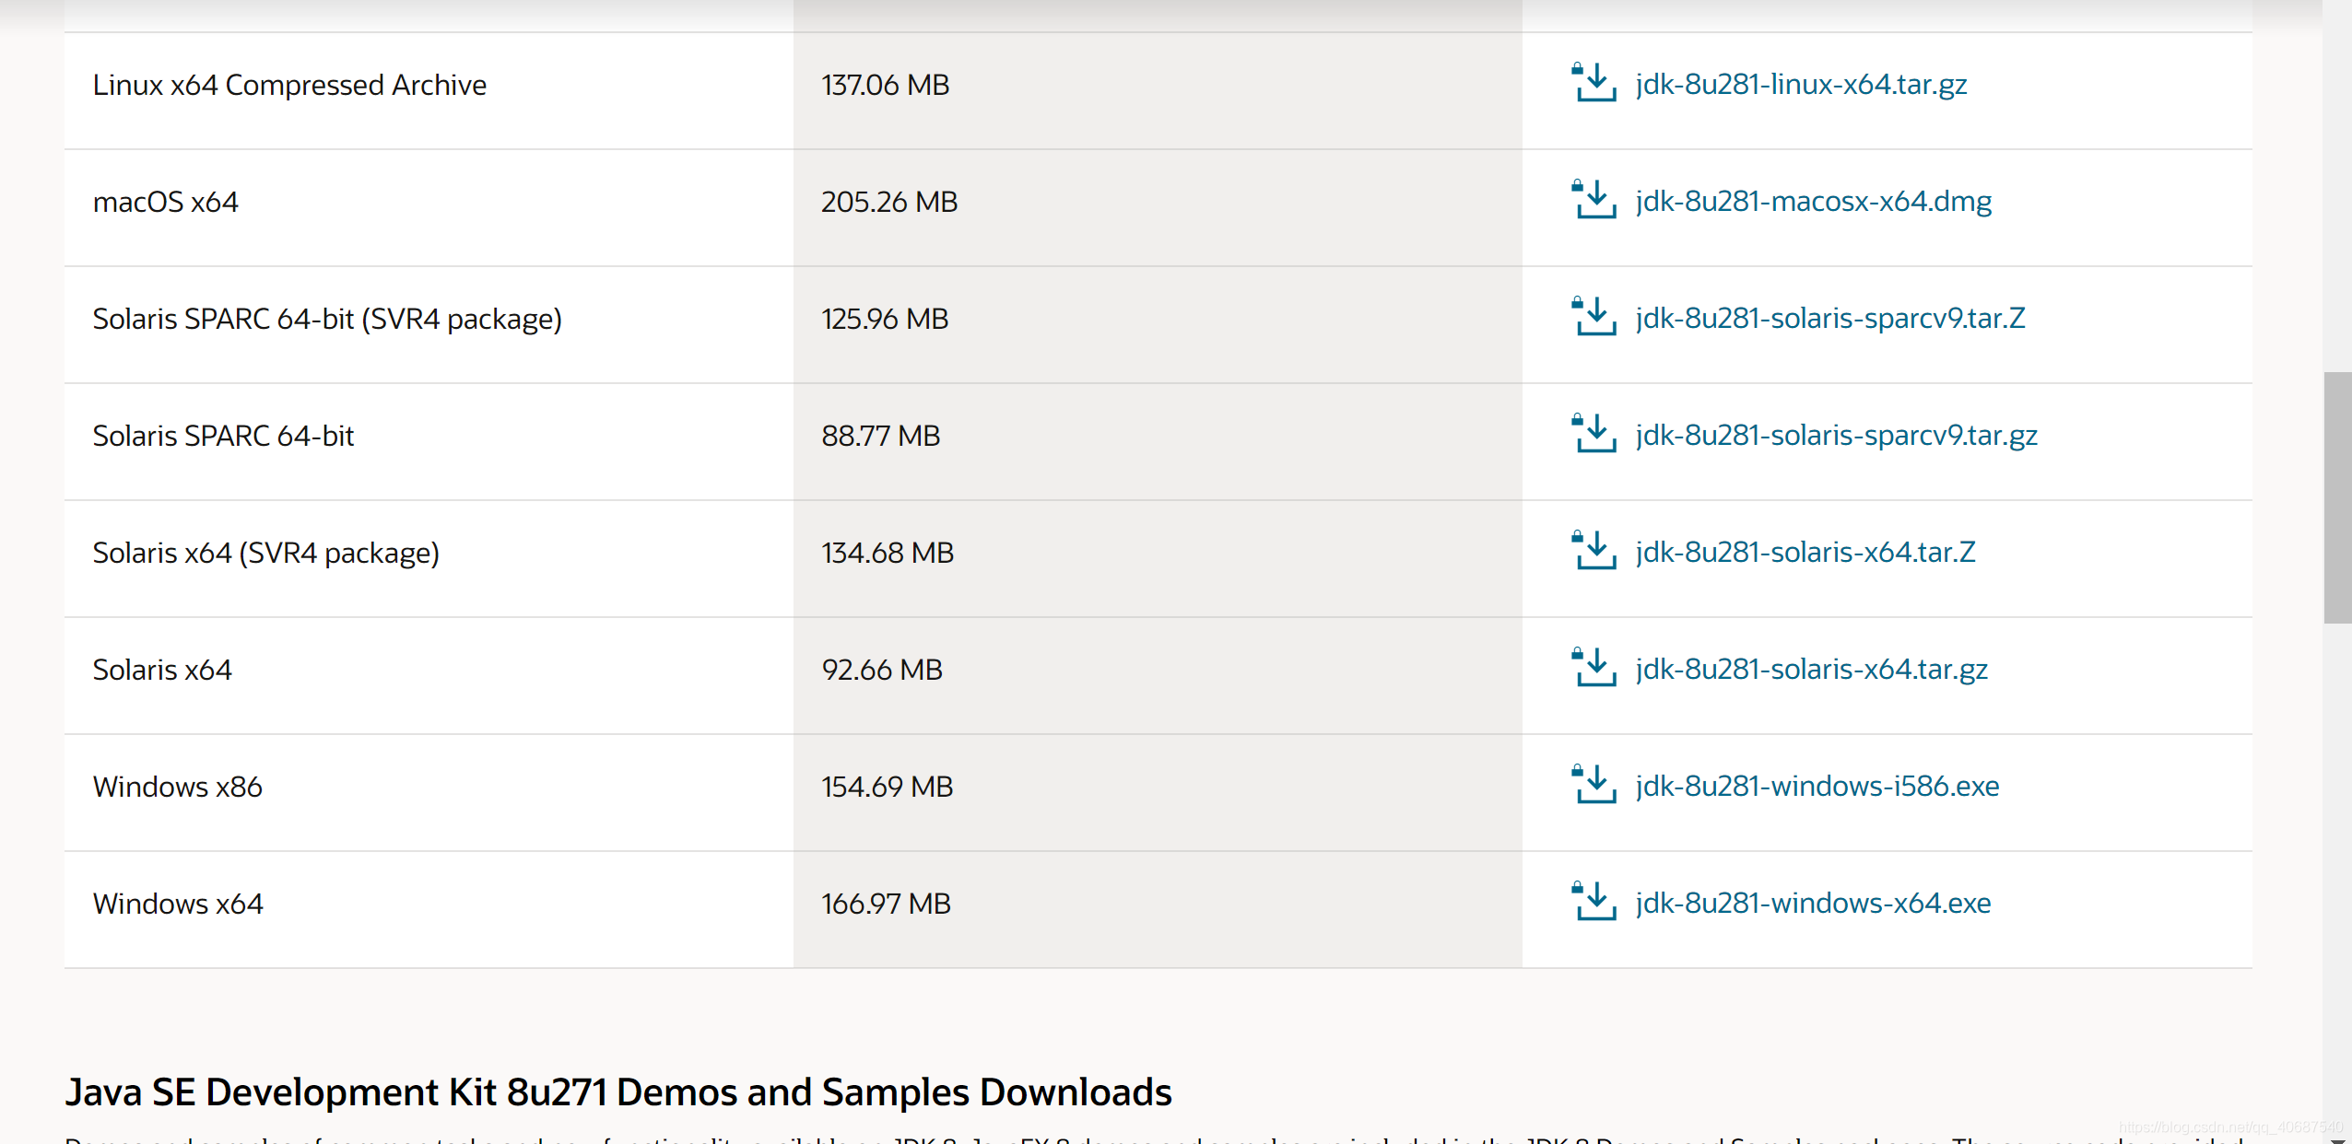Click download icon beside solaris-sparcv9.tar.gz
This screenshot has width=2352, height=1144.
[x=1593, y=435]
